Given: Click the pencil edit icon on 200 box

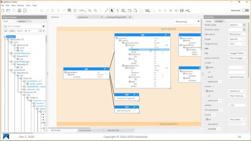Looking at the screenshot, I should pyautogui.click(x=166, y=35).
